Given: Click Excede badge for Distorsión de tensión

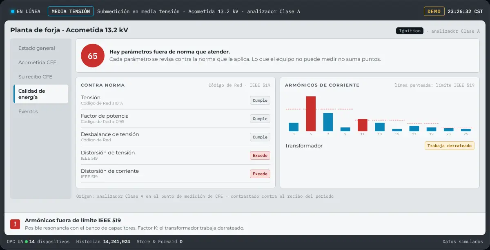Looking at the screenshot, I should coord(260,156).
